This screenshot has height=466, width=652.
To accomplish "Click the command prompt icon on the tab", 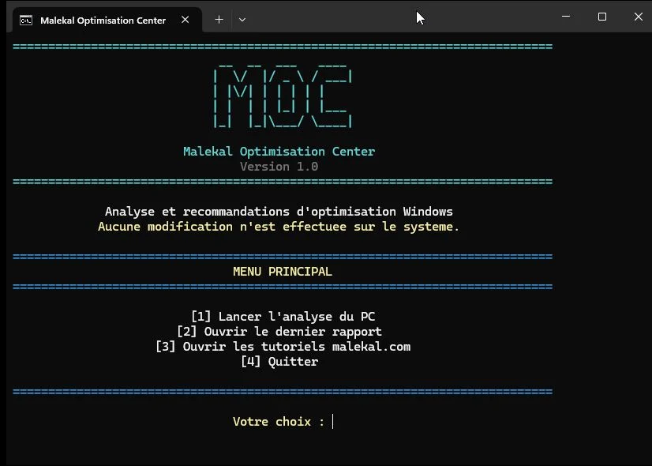I will [x=26, y=21].
